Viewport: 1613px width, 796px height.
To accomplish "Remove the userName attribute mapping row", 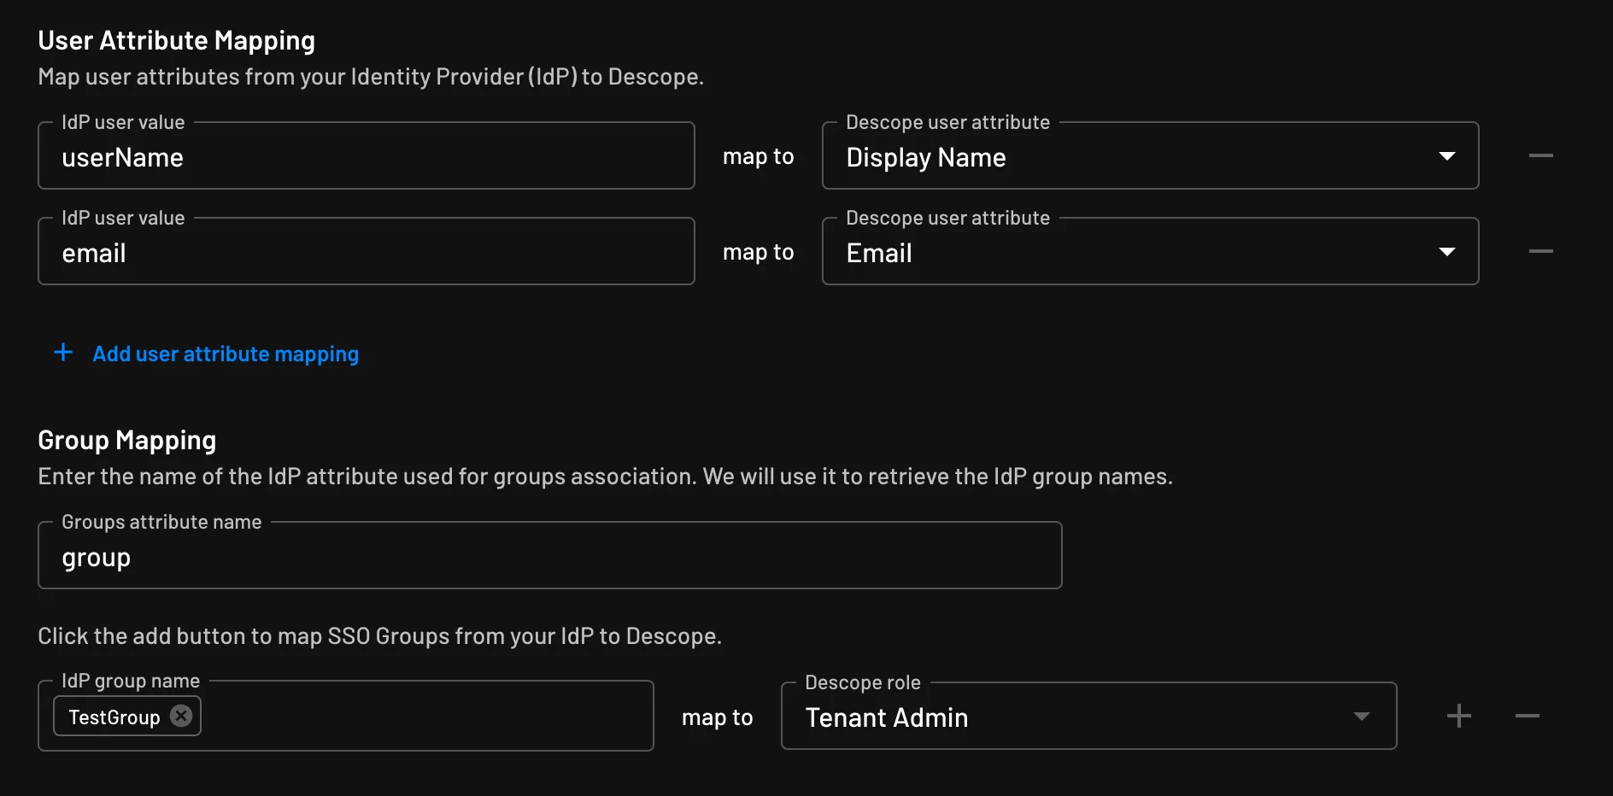I will (1541, 155).
